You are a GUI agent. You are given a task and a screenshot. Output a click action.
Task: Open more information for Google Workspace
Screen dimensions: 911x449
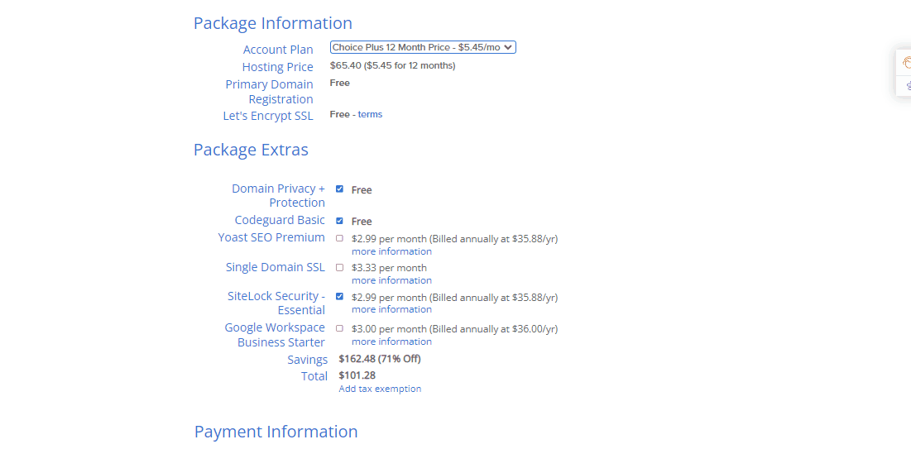391,342
